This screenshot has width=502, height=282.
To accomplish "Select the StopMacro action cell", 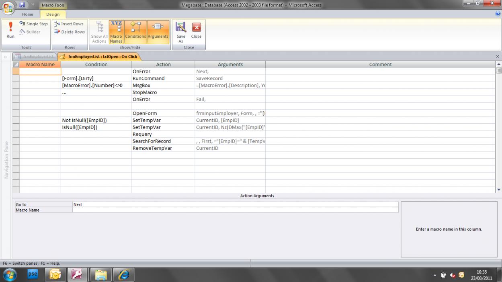I will point(163,92).
